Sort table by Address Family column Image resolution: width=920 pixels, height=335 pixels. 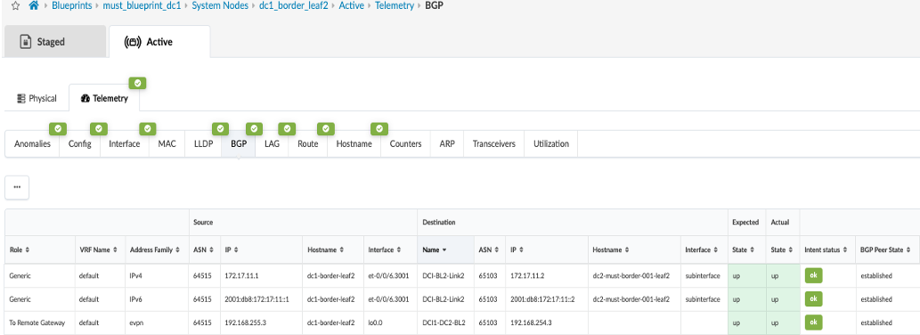pos(157,250)
